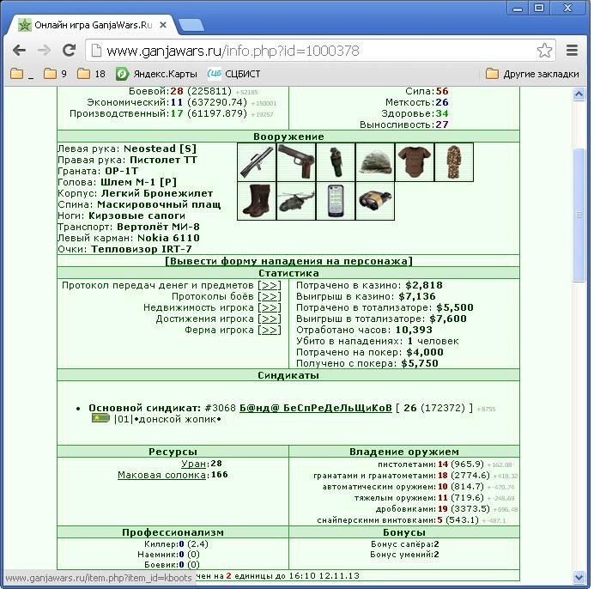The height and width of the screenshot is (589, 594).
Task: Open Достижения игрока [>>] link
Action: pos(270,319)
